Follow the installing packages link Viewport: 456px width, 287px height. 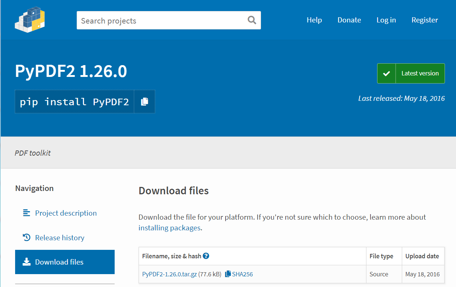(x=170, y=228)
